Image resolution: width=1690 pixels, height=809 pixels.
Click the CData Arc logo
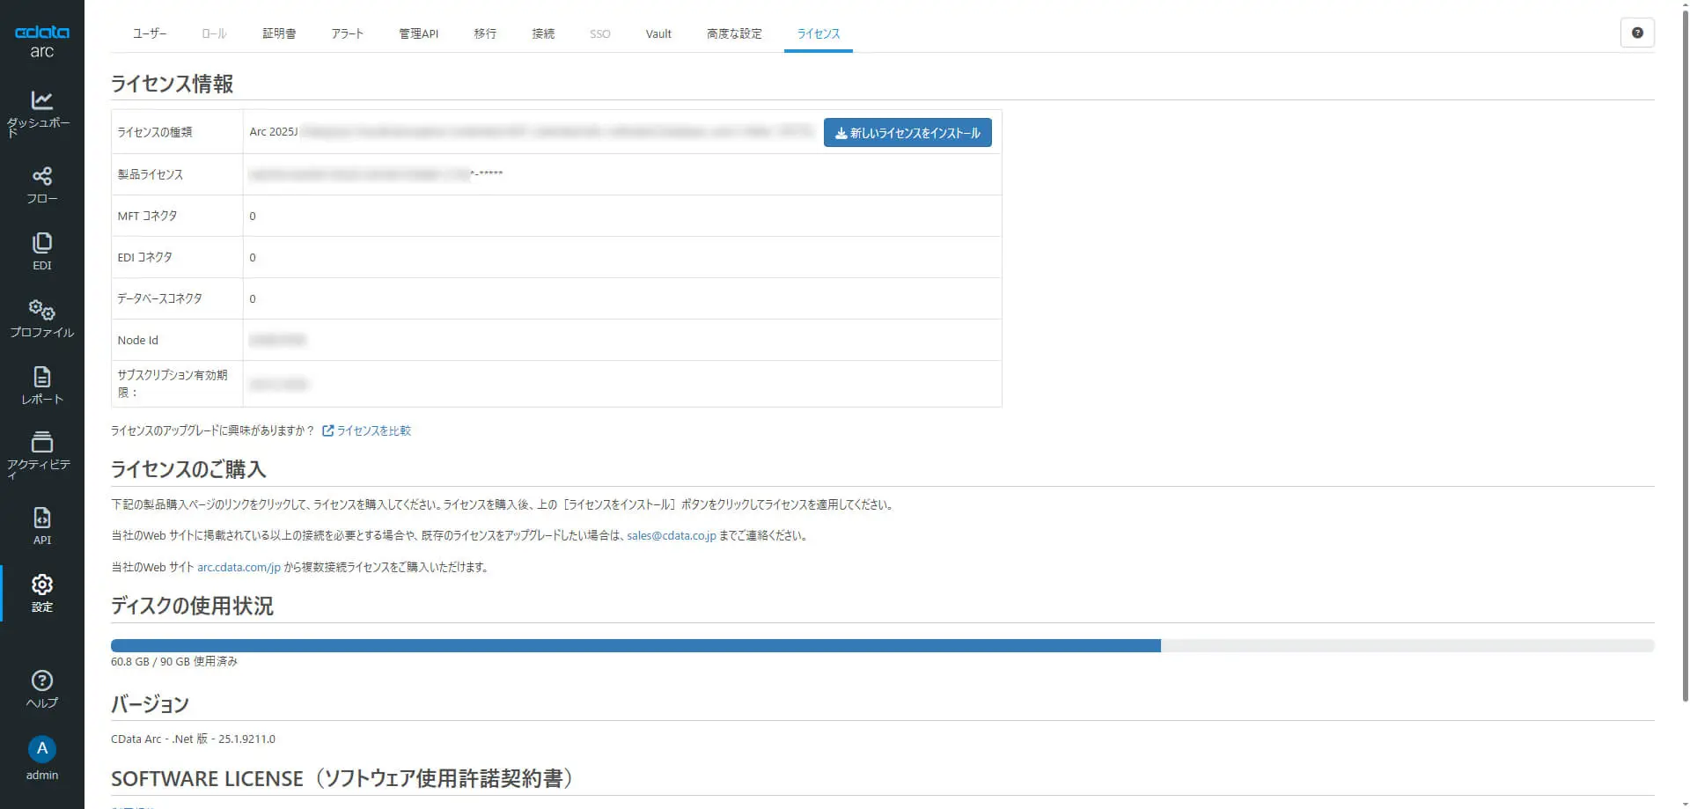pos(41,41)
